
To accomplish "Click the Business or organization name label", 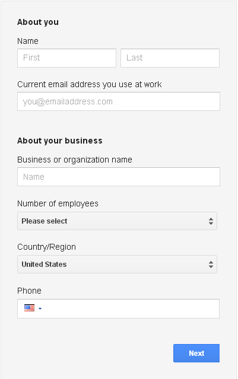I will (75, 160).
